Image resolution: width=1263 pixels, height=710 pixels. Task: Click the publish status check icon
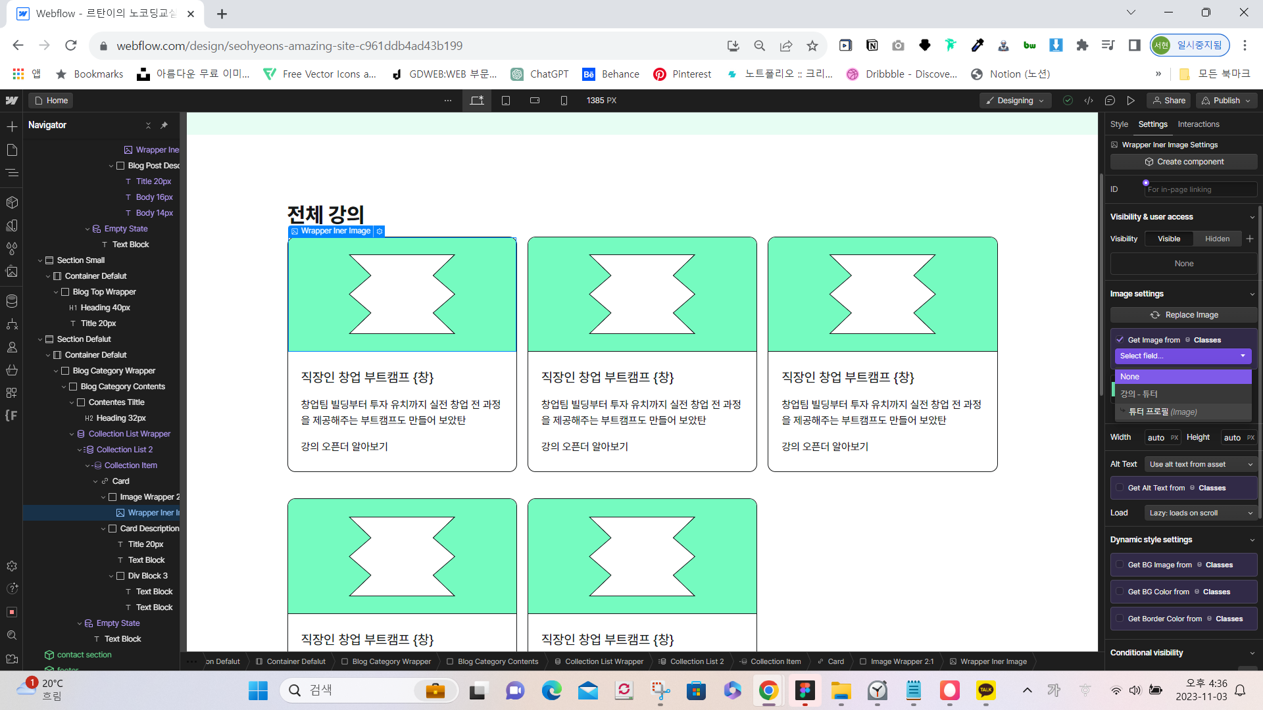coord(1068,101)
